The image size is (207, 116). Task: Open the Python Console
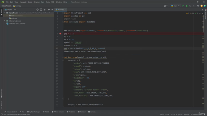[x=58, y=112]
